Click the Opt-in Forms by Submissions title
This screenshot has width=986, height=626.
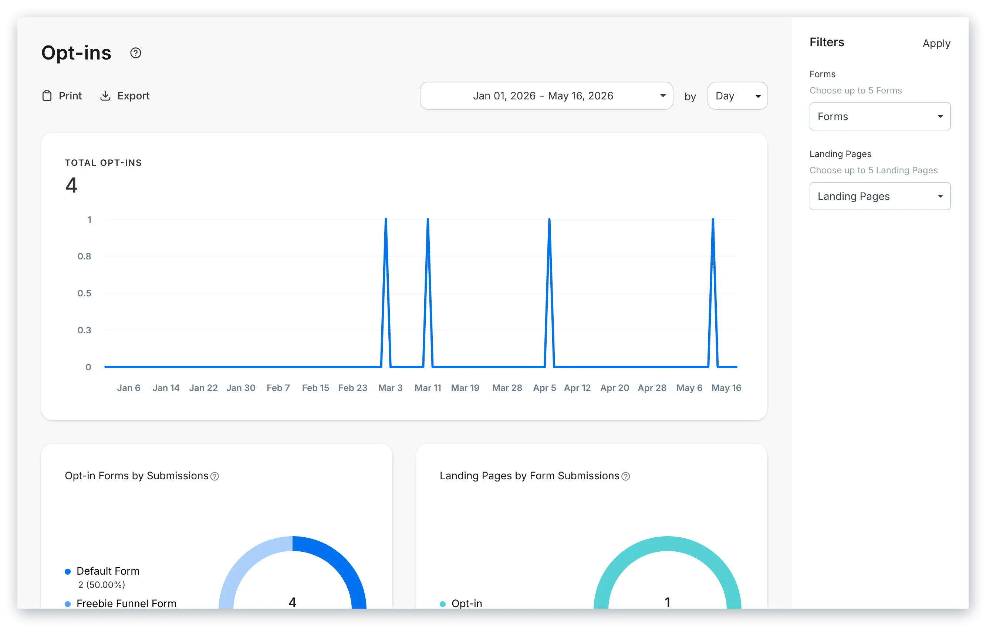coord(136,476)
